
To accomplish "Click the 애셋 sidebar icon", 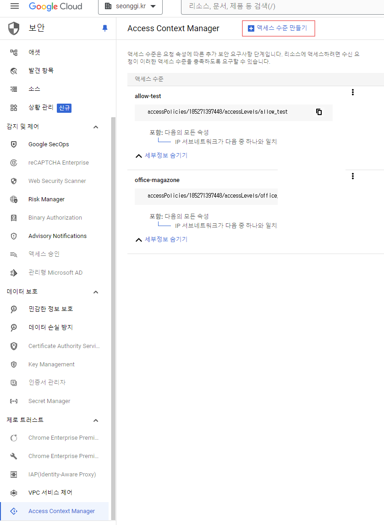I will pos(14,52).
